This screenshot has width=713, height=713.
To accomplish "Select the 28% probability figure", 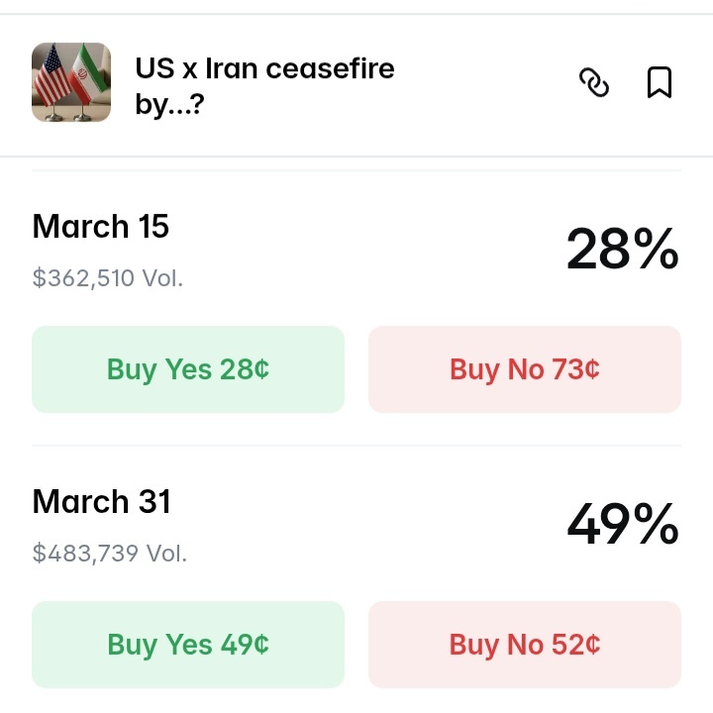I will coord(622,250).
